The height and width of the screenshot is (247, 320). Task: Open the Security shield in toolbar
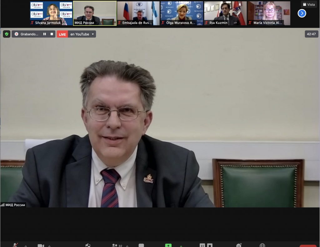[x=88, y=245]
